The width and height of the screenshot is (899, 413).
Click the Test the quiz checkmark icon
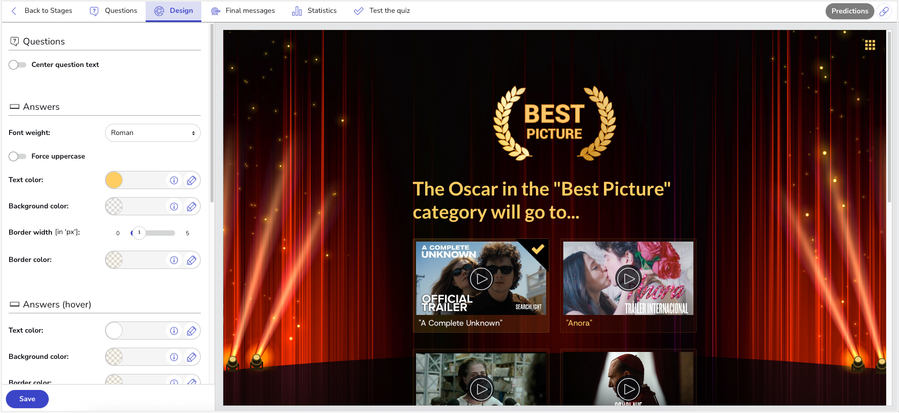click(359, 11)
